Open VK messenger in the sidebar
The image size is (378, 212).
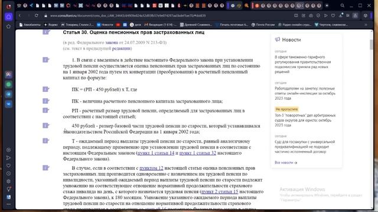point(8,104)
